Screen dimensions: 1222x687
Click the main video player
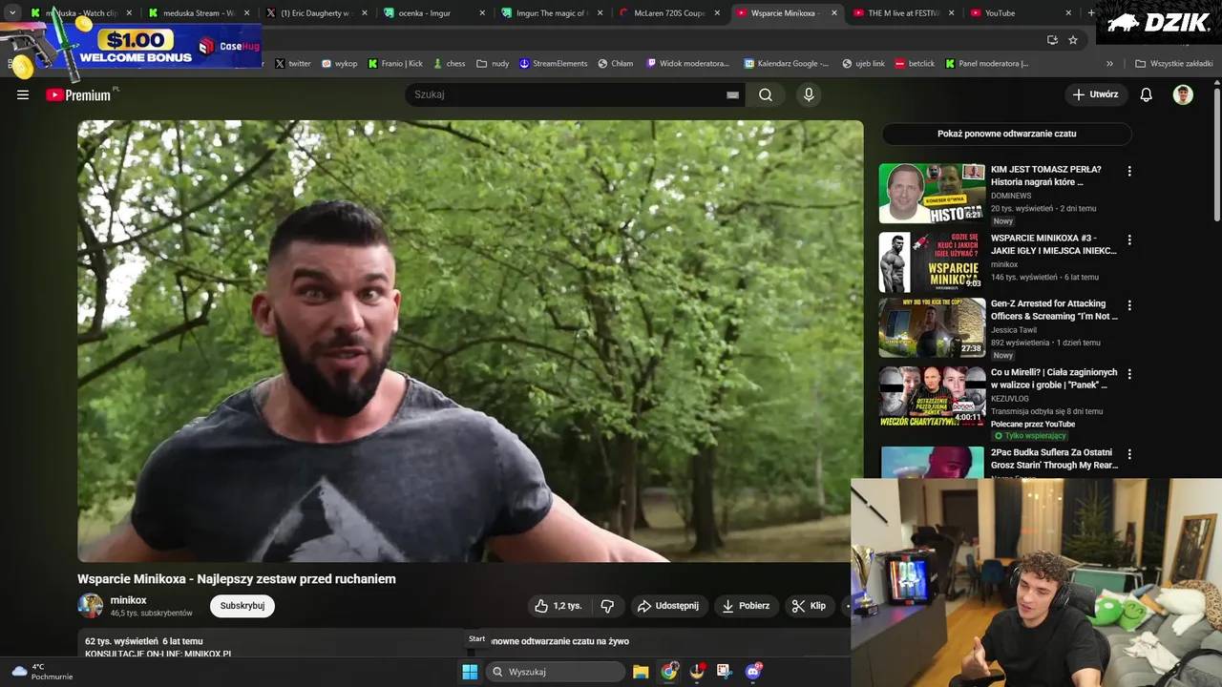point(470,341)
